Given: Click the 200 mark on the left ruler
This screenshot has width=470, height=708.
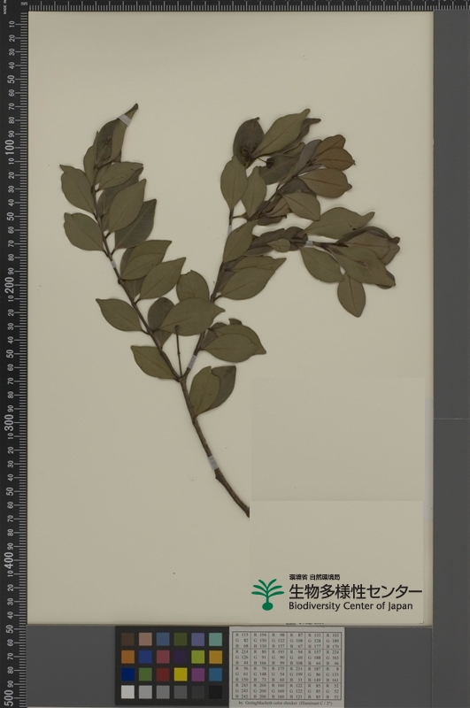Looking at the screenshot, I should (x=10, y=284).
